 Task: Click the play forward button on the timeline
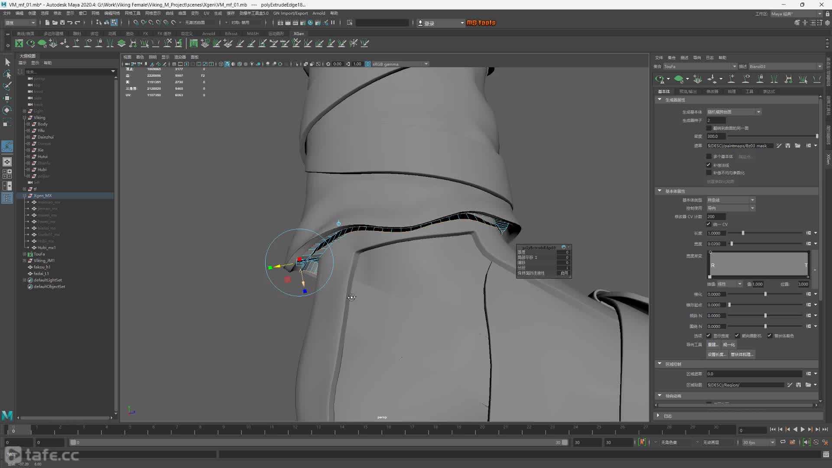803,429
